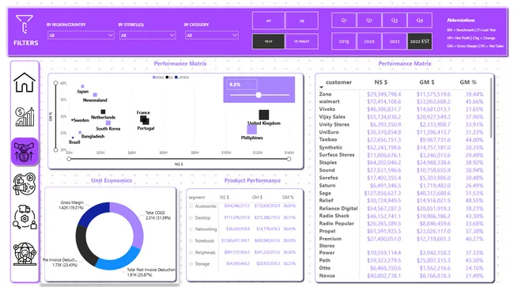Sort customer table by GM $ header
Image resolution: width=514 pixels, height=287 pixels.
[426, 82]
